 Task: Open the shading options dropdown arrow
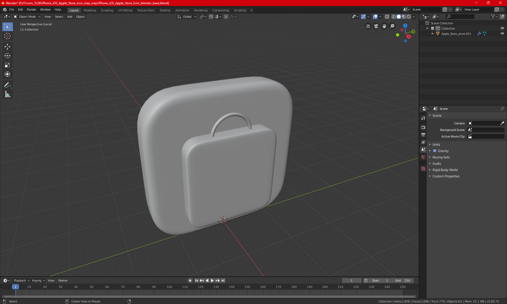pos(414,17)
